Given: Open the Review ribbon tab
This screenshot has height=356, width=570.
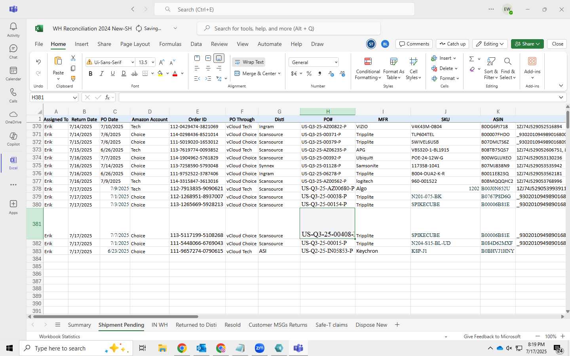Looking at the screenshot, I should pos(219,44).
